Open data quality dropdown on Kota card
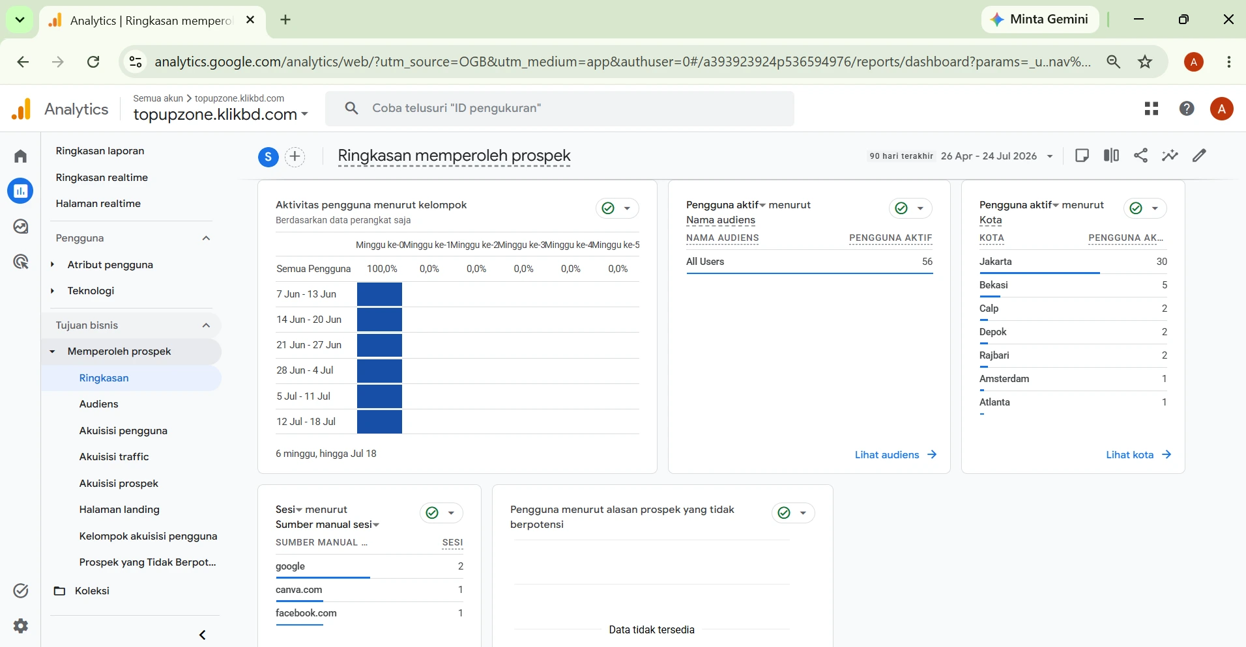Image resolution: width=1246 pixels, height=647 pixels. [x=1145, y=208]
